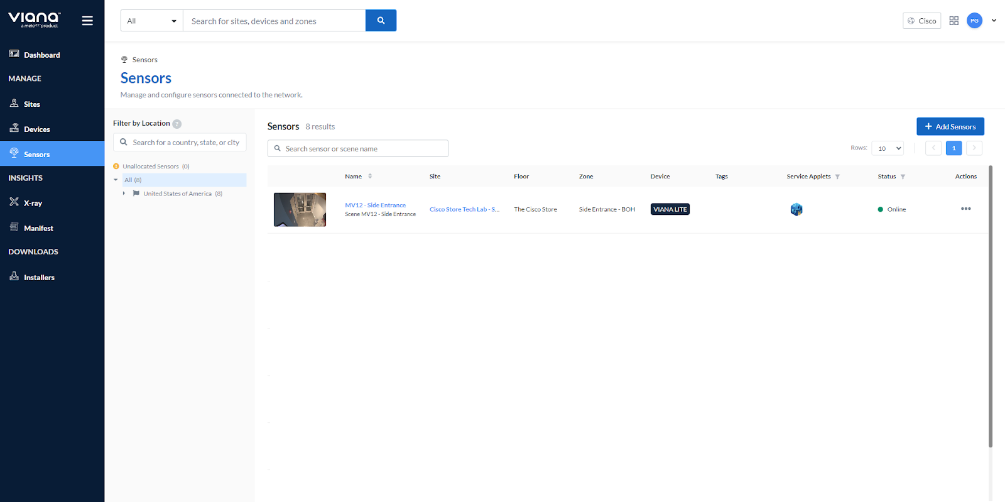
Task: Click the Filter by Location help icon
Action: click(177, 124)
